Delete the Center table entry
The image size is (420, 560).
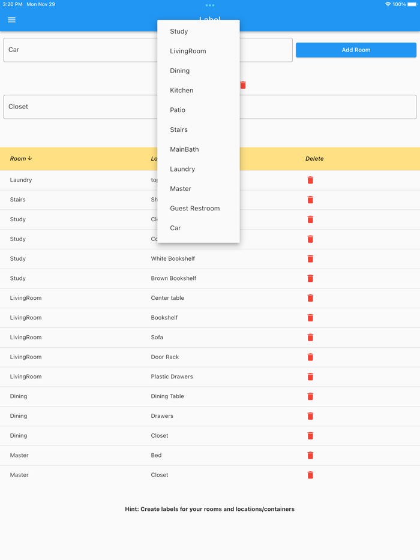click(310, 298)
